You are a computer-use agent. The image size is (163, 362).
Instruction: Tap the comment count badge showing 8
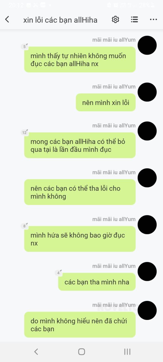[x=24, y=226]
